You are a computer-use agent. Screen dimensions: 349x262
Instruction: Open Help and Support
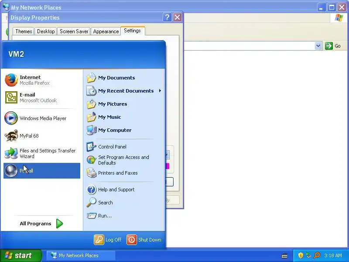124,190
